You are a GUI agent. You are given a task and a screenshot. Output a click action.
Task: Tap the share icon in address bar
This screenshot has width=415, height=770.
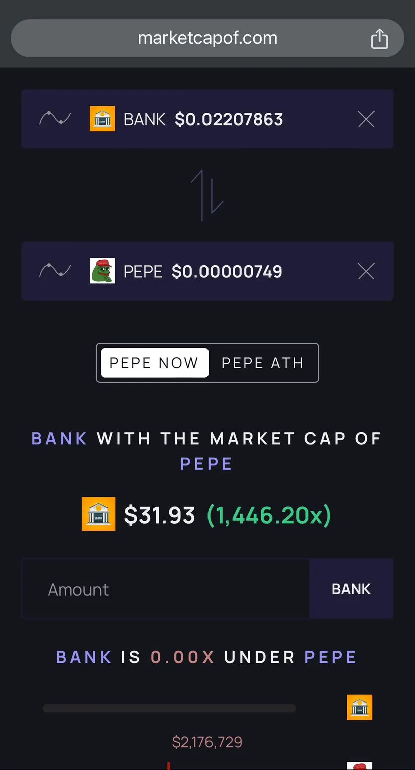coord(379,39)
